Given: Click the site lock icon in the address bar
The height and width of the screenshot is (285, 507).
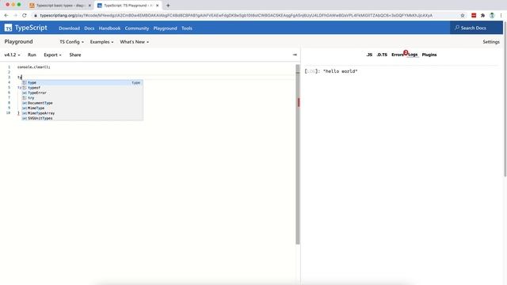Looking at the screenshot, I should pyautogui.click(x=36, y=16).
